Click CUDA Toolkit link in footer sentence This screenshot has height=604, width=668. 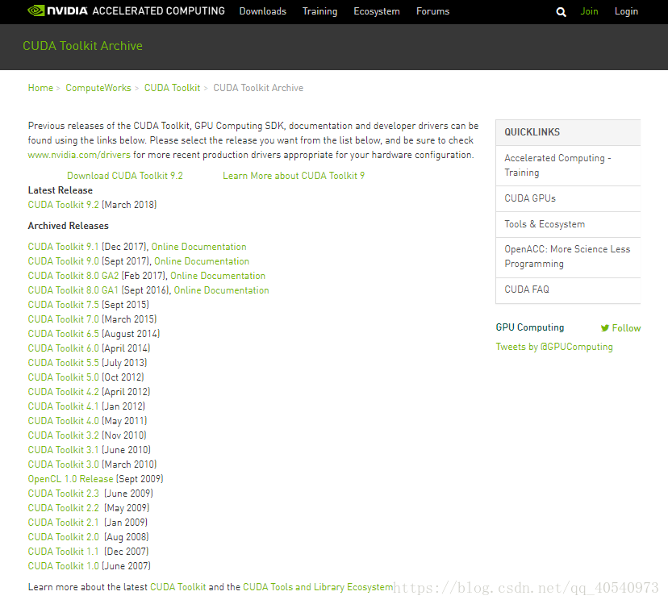(x=178, y=587)
